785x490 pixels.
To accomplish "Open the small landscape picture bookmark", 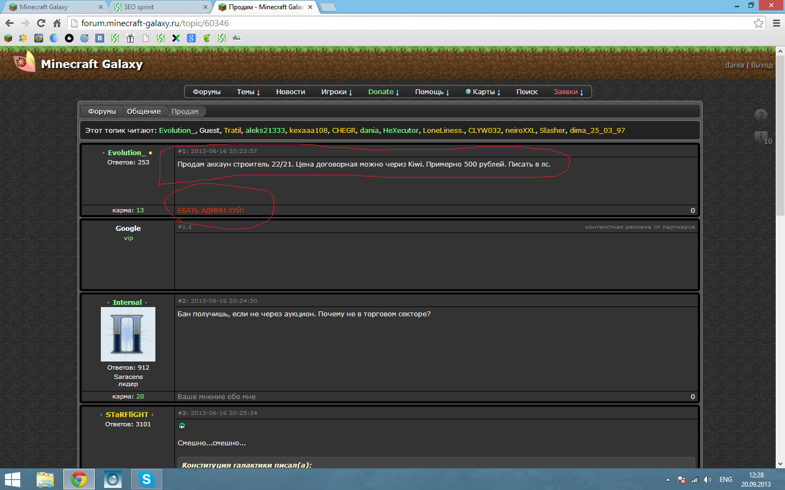I will (237, 38).
